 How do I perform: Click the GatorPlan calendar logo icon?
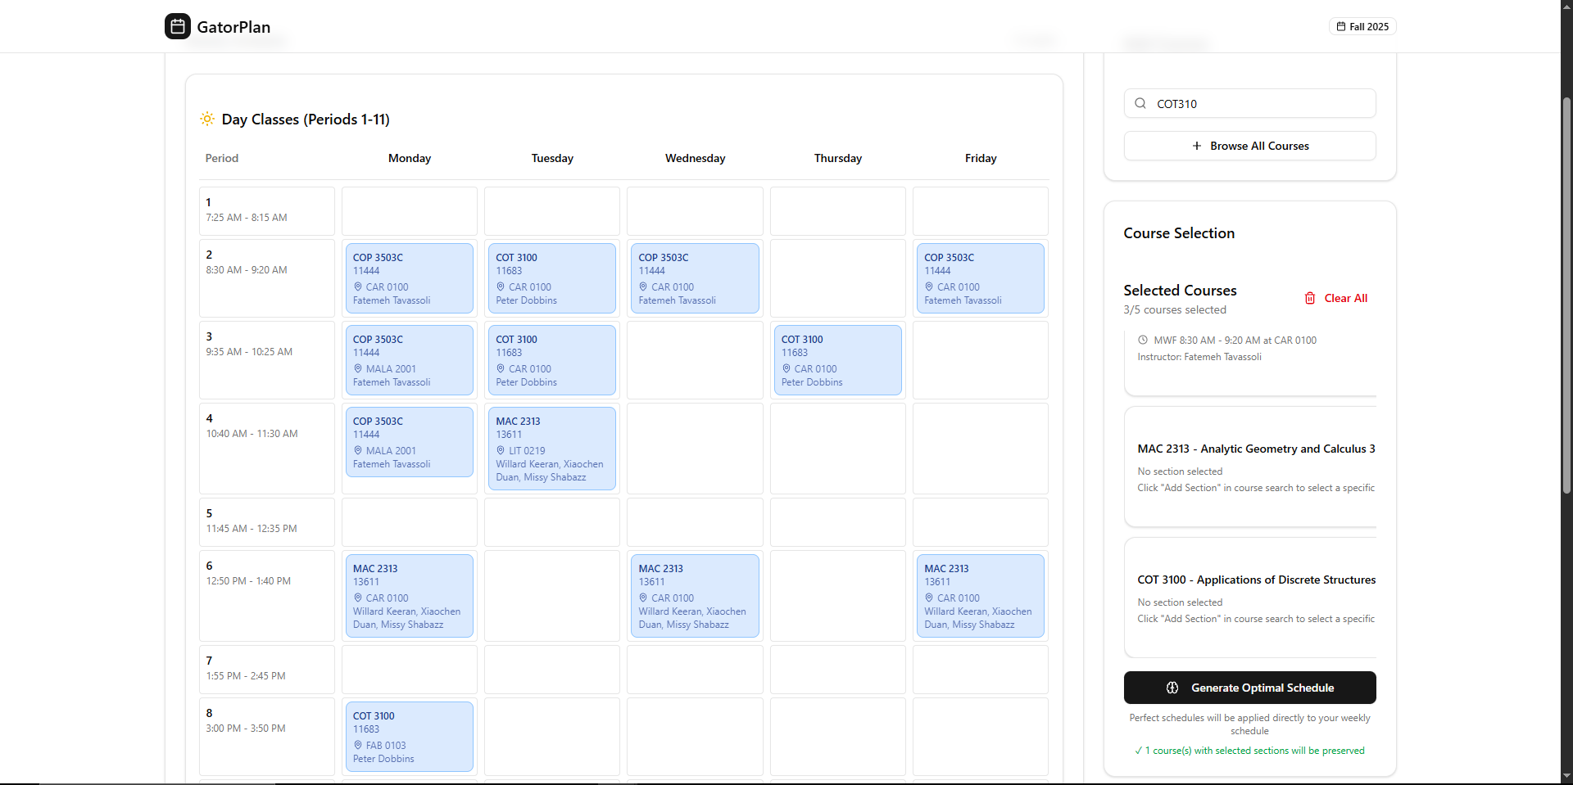178,26
